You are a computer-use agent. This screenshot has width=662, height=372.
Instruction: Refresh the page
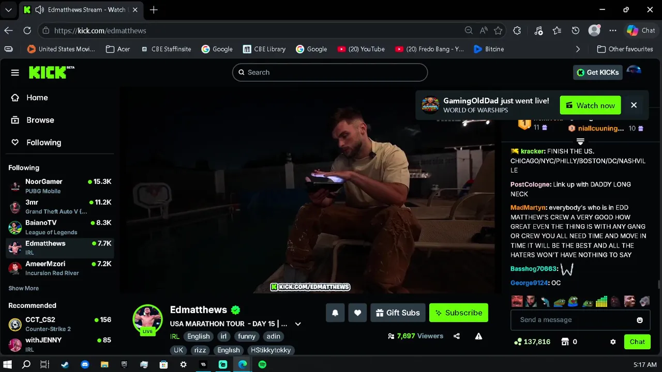click(27, 30)
